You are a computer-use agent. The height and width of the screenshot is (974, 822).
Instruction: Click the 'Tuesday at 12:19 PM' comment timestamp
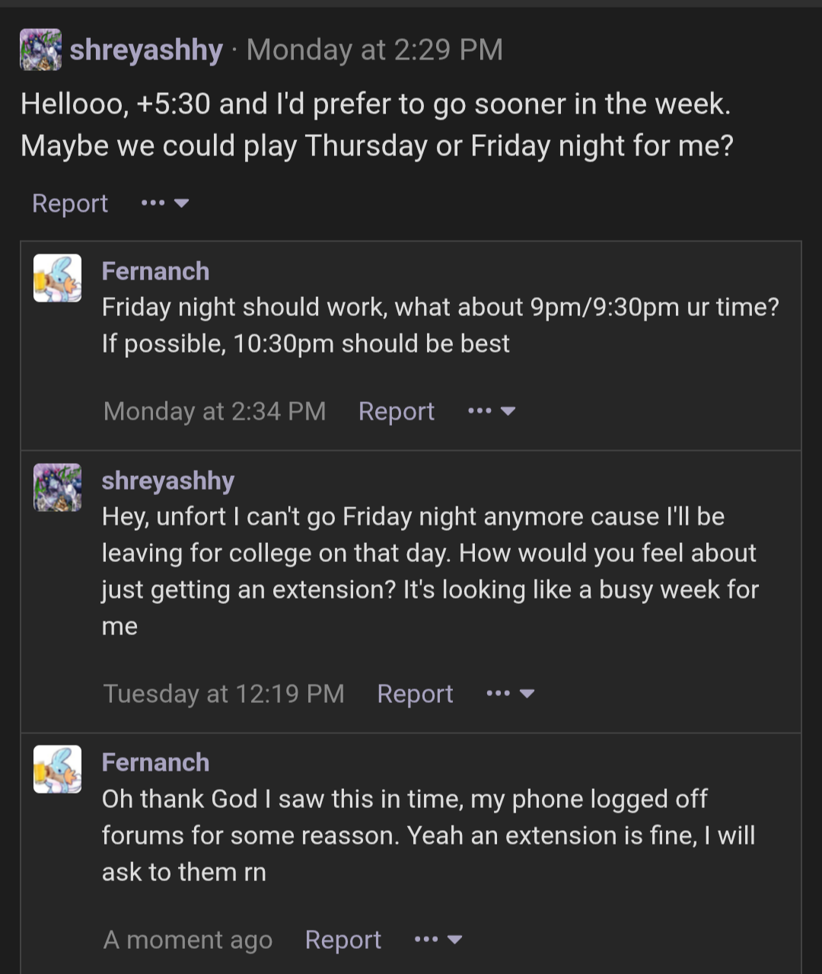coord(224,694)
